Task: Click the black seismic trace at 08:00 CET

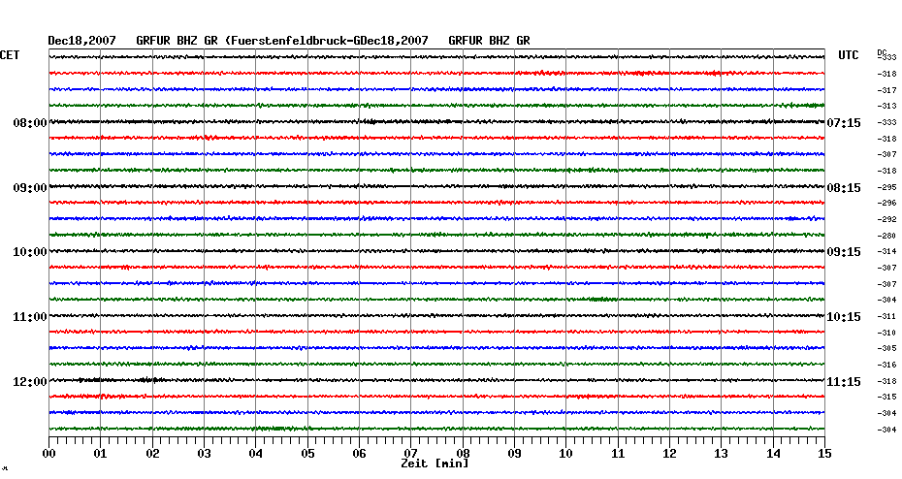Action: coord(437,122)
